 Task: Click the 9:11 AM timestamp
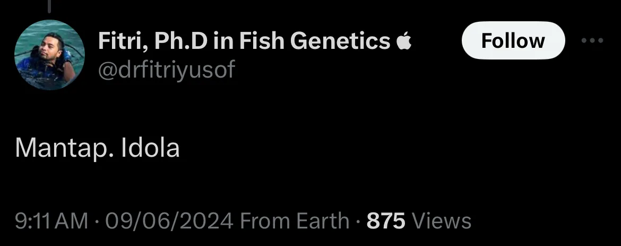coord(52,221)
